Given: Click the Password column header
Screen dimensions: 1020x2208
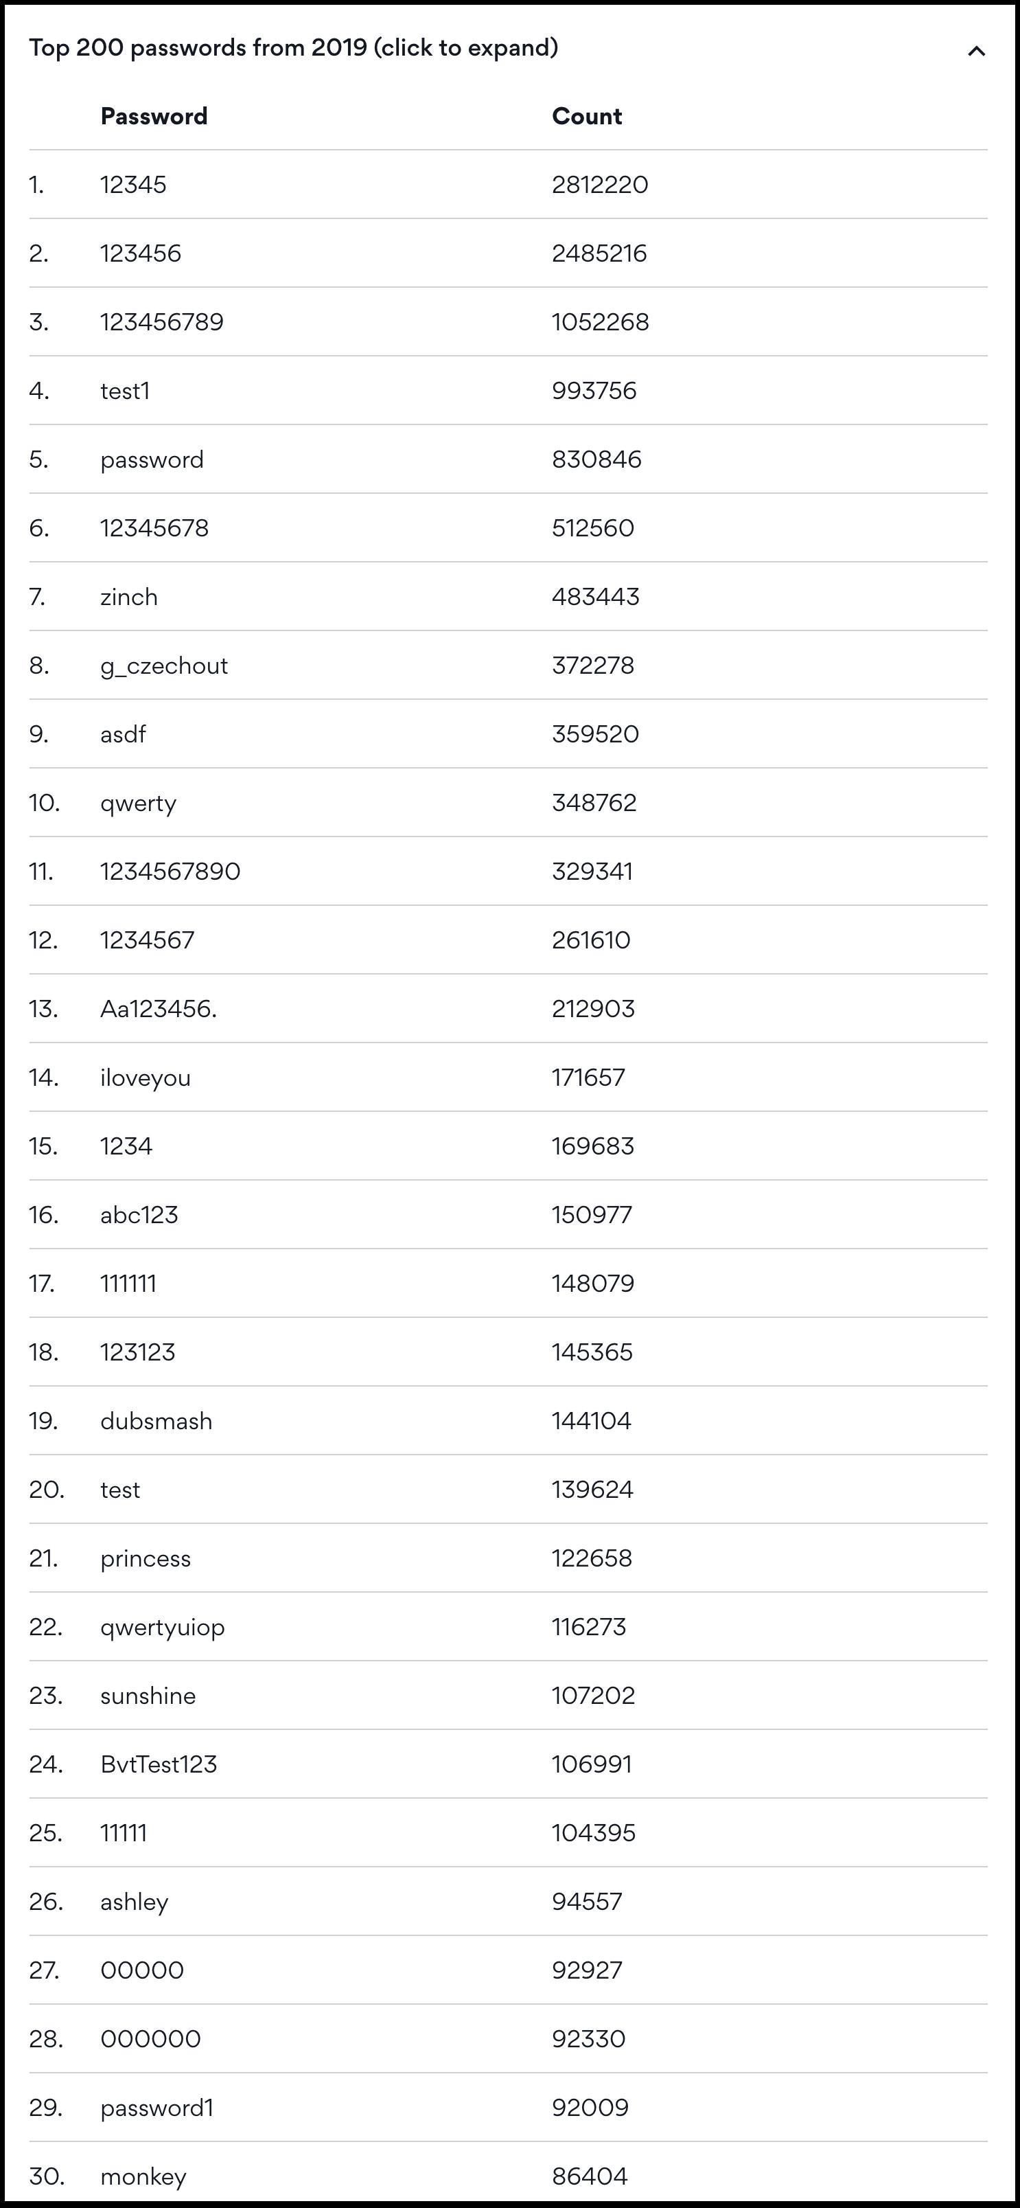Looking at the screenshot, I should pyautogui.click(x=153, y=117).
